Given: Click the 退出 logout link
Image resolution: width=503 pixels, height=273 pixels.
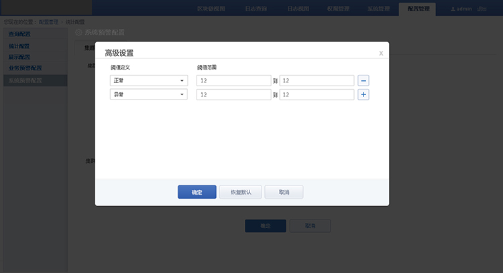Looking at the screenshot, I should coord(482,9).
